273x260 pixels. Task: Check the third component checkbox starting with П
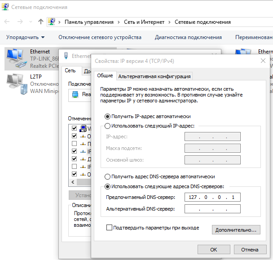[74, 144]
